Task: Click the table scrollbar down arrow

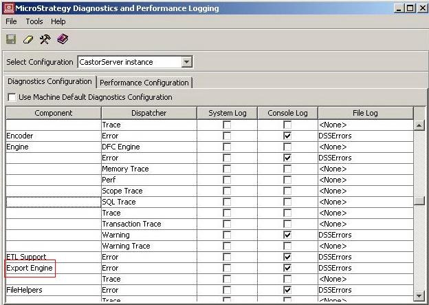Action: point(419,295)
